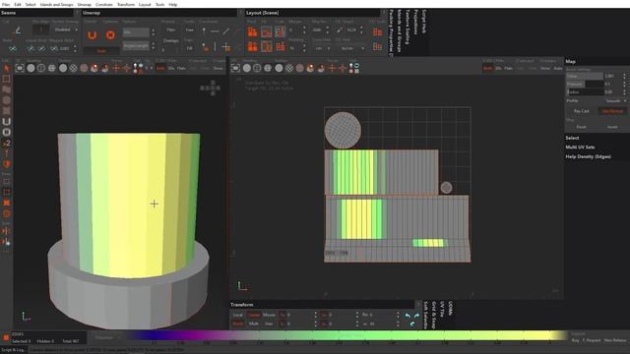Open the Soft Selection vertical tab
630x354 pixels.
pos(426,315)
